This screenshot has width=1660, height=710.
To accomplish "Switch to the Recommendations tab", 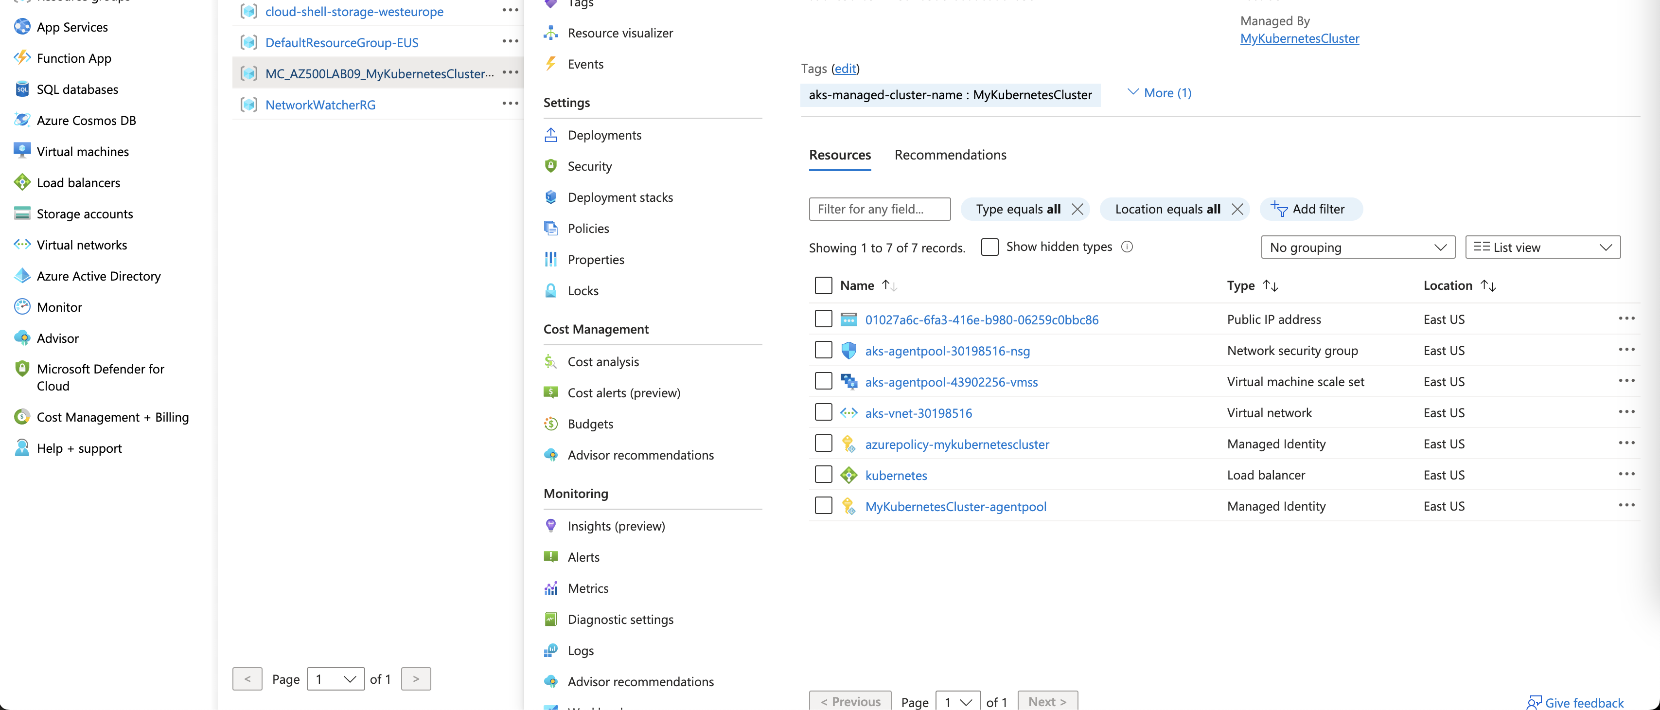I will point(950,155).
